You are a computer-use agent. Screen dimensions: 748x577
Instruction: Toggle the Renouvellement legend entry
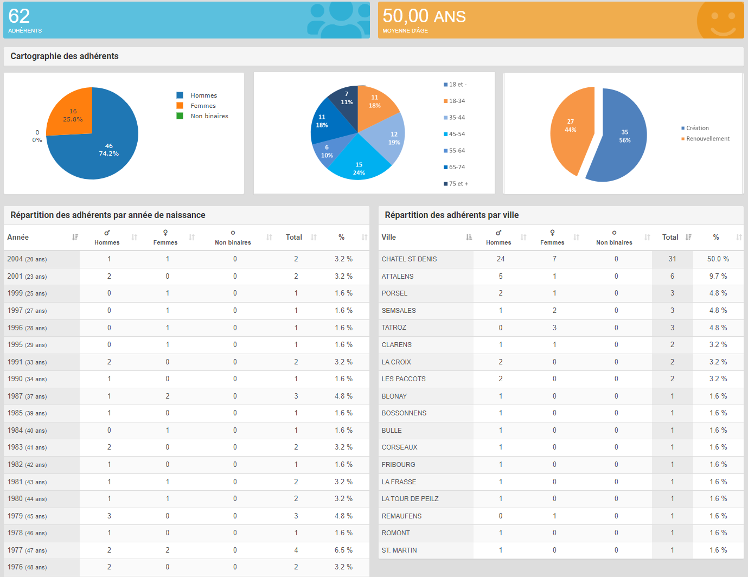pyautogui.click(x=707, y=139)
